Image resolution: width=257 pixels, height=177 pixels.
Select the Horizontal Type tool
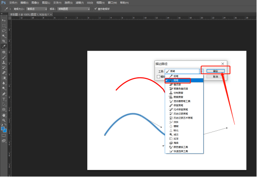click(4, 99)
